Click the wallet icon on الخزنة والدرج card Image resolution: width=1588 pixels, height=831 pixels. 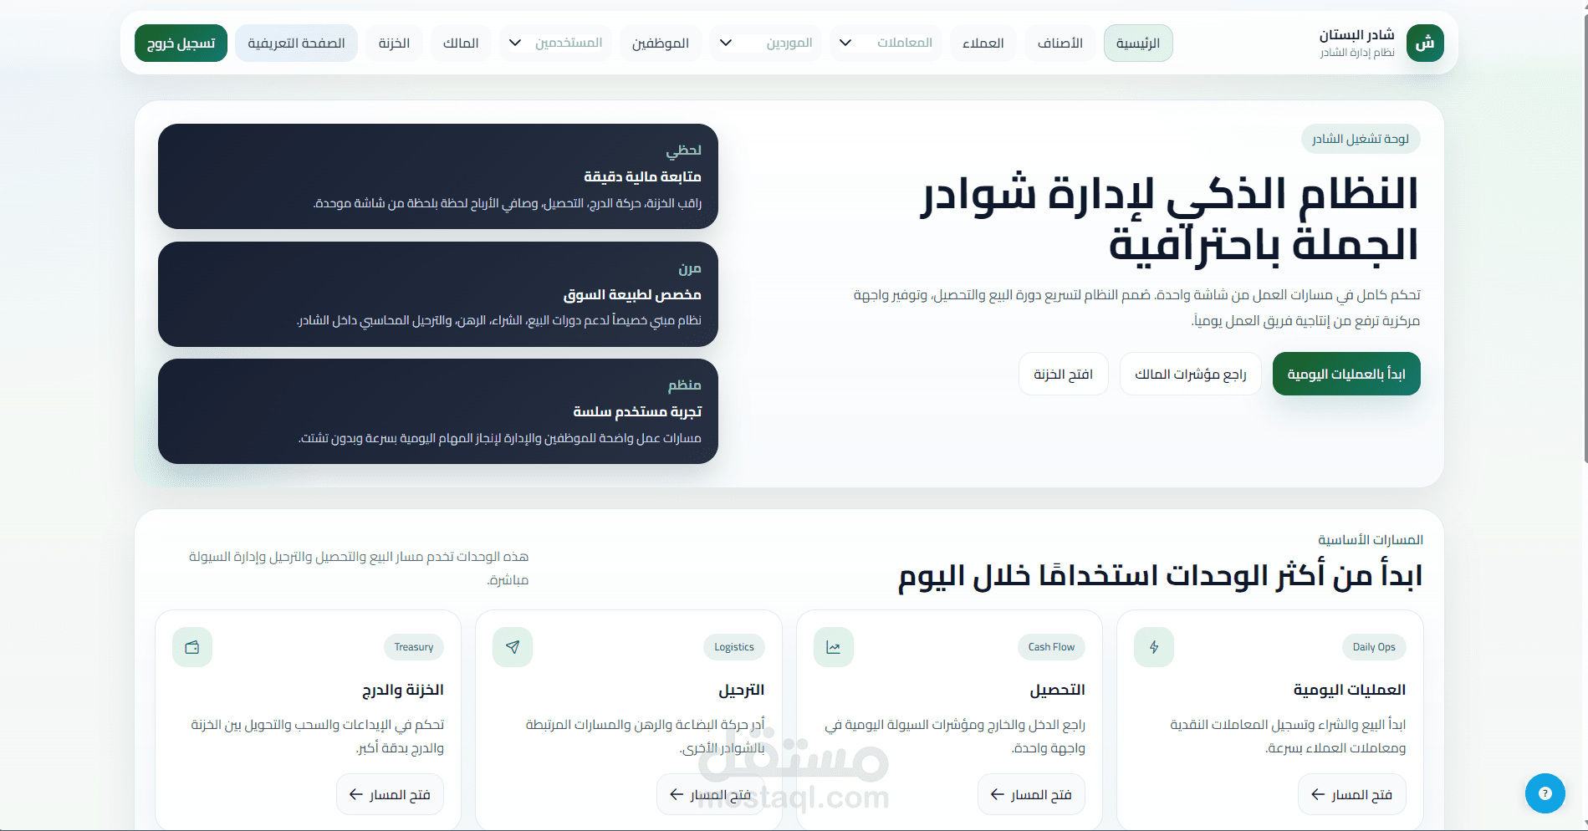(192, 647)
